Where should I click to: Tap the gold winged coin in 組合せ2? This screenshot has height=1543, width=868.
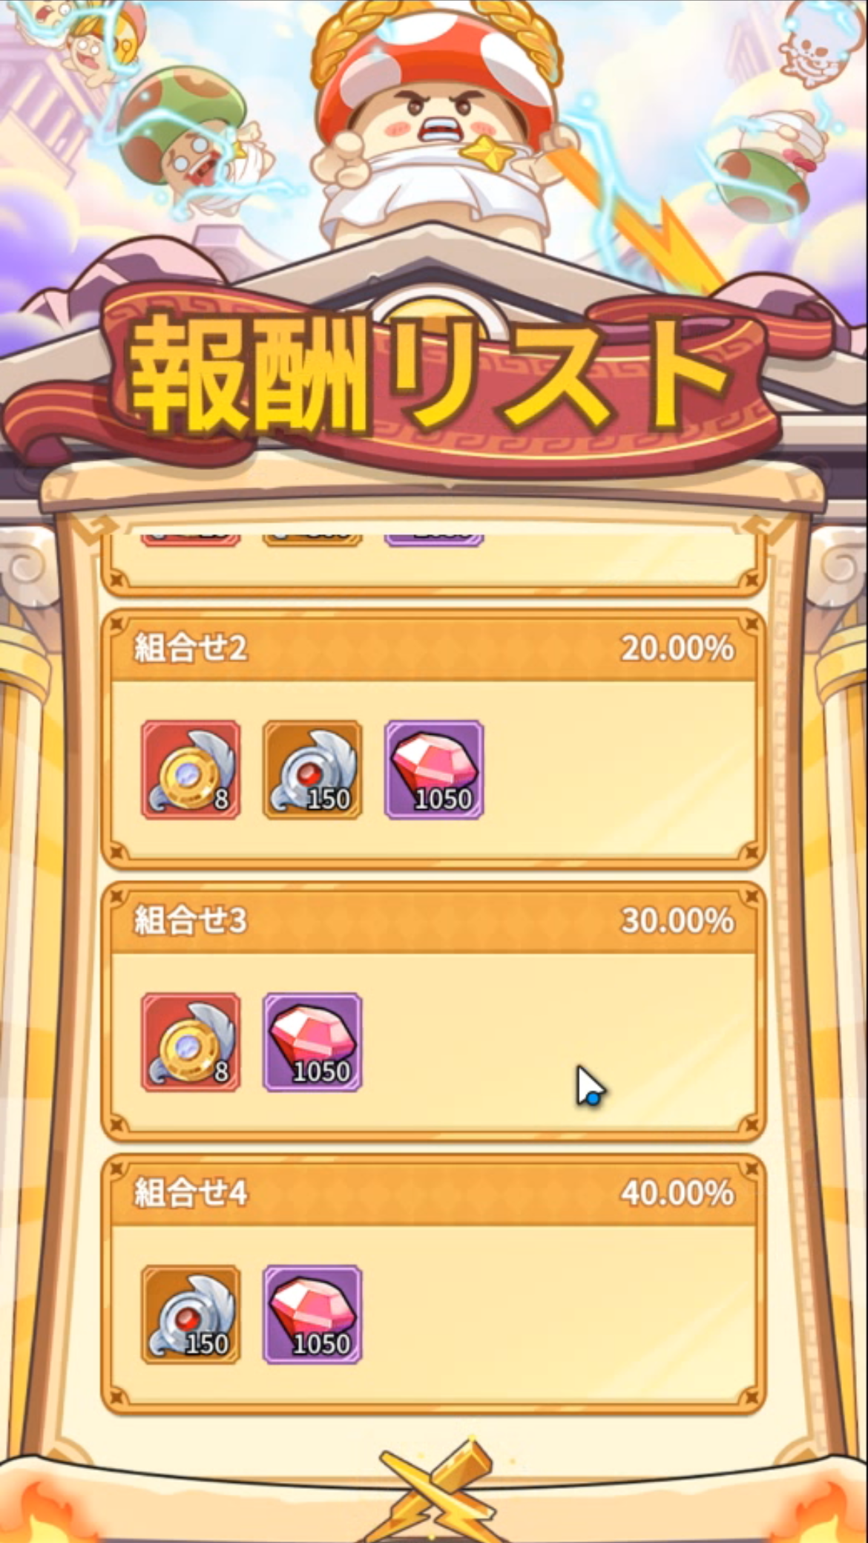(191, 770)
